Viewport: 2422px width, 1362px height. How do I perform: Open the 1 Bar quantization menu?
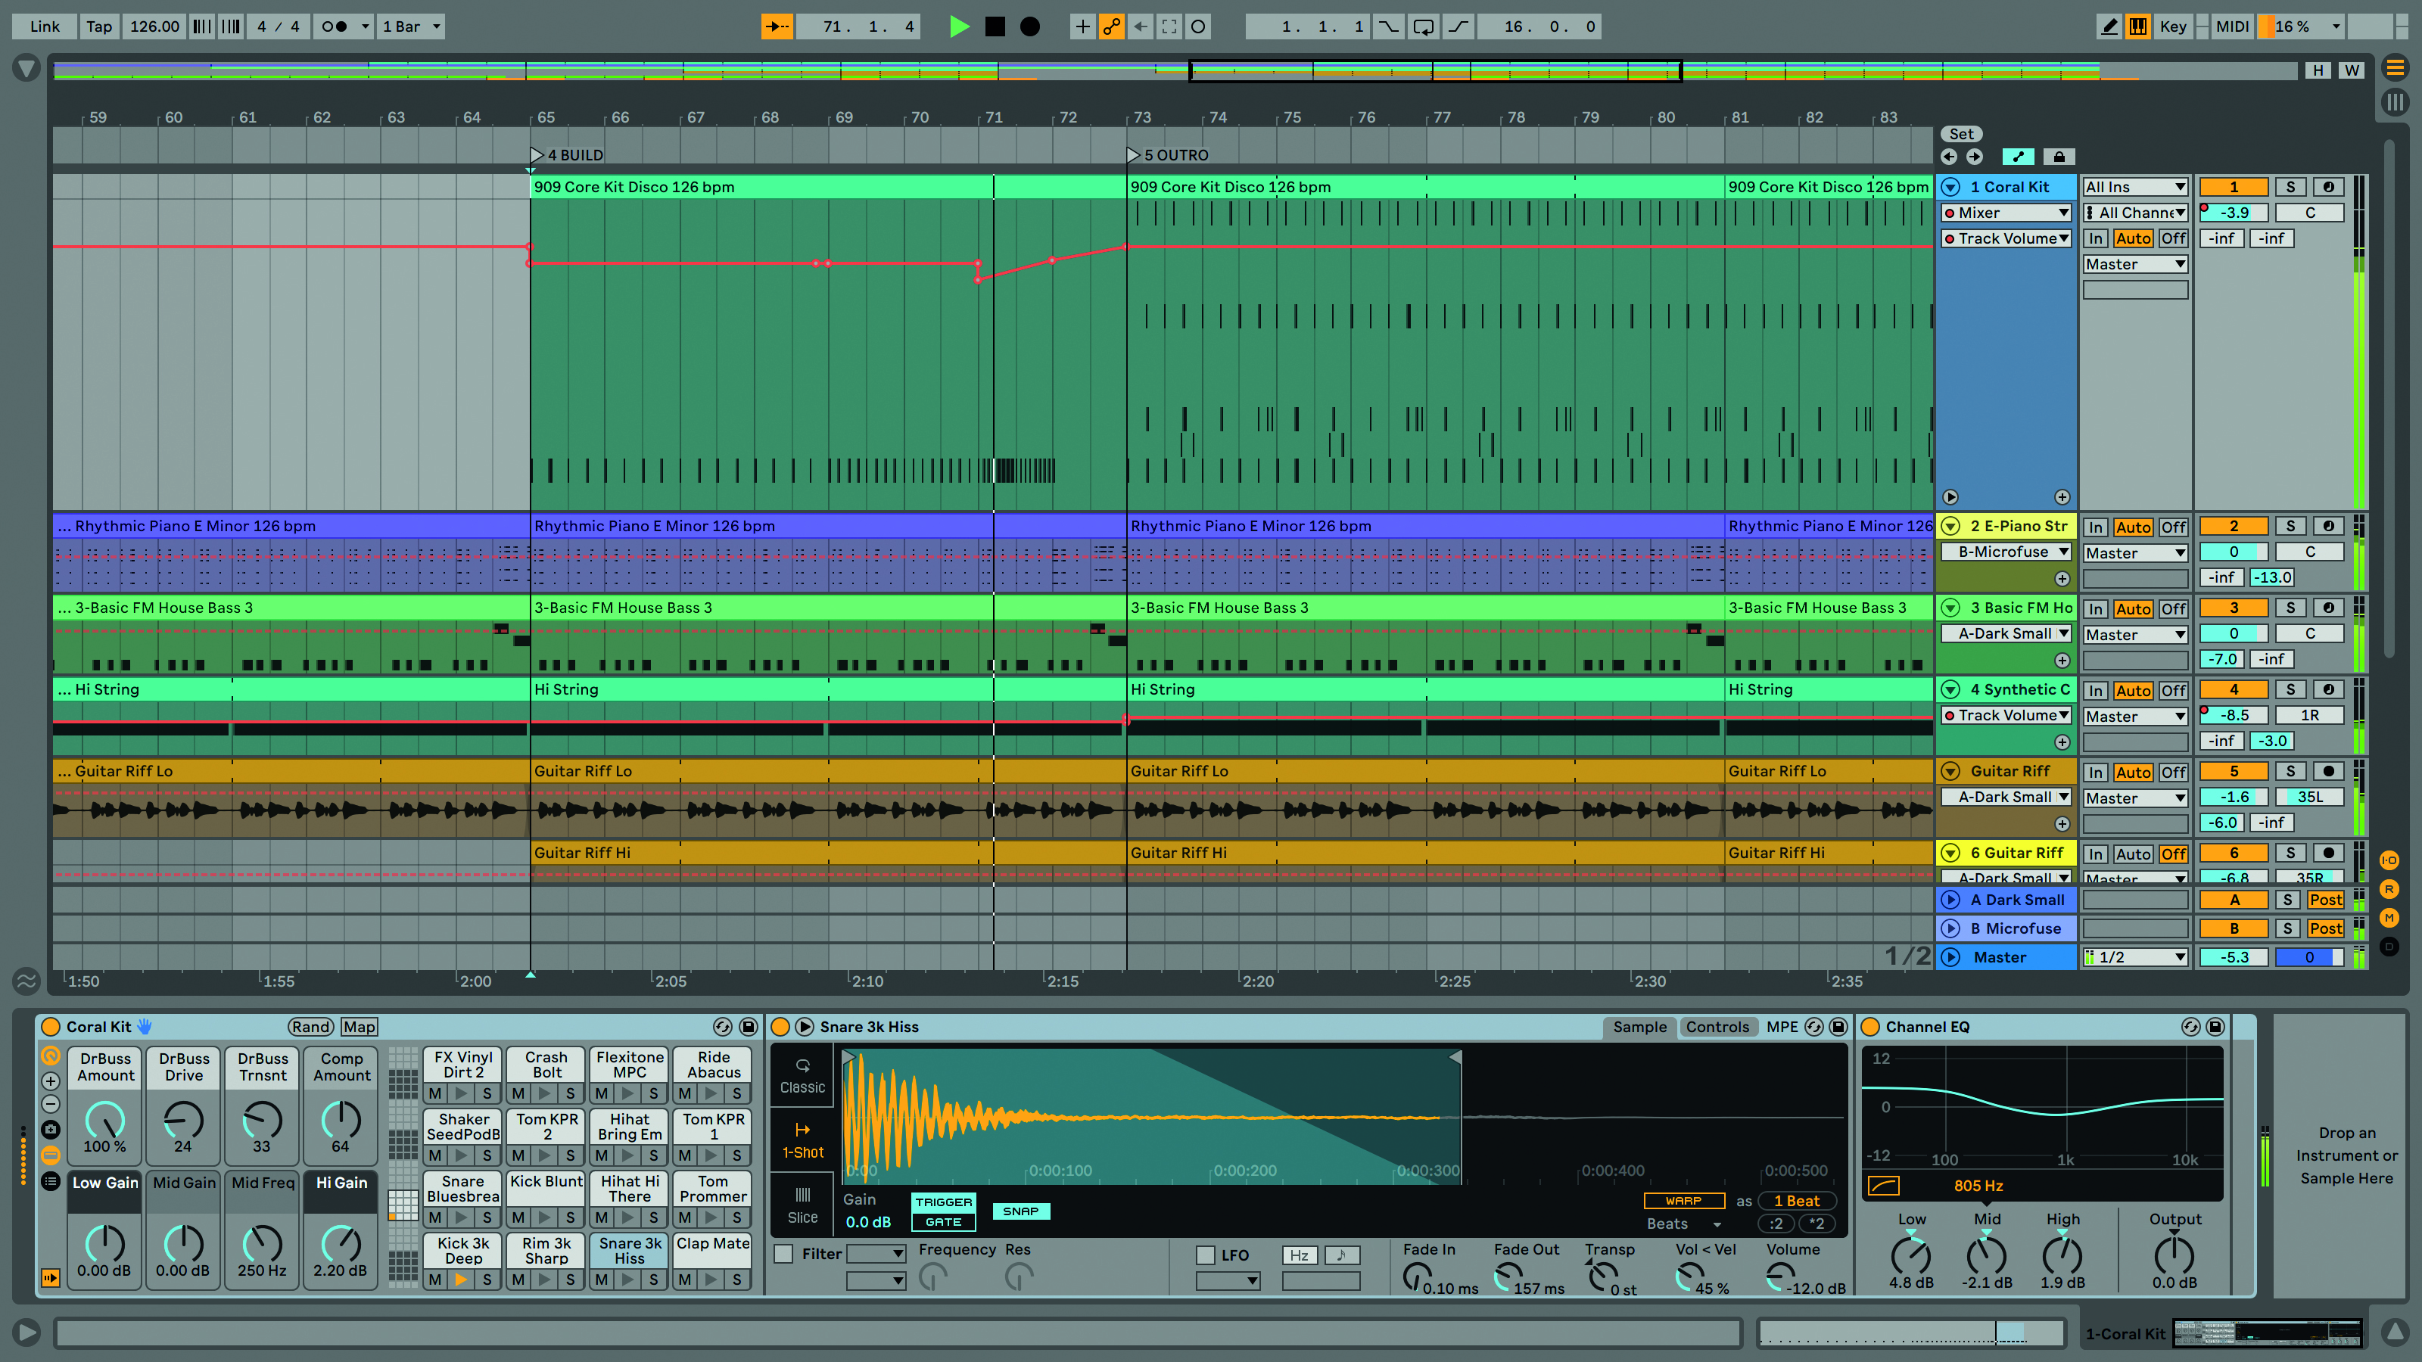pyautogui.click(x=411, y=26)
